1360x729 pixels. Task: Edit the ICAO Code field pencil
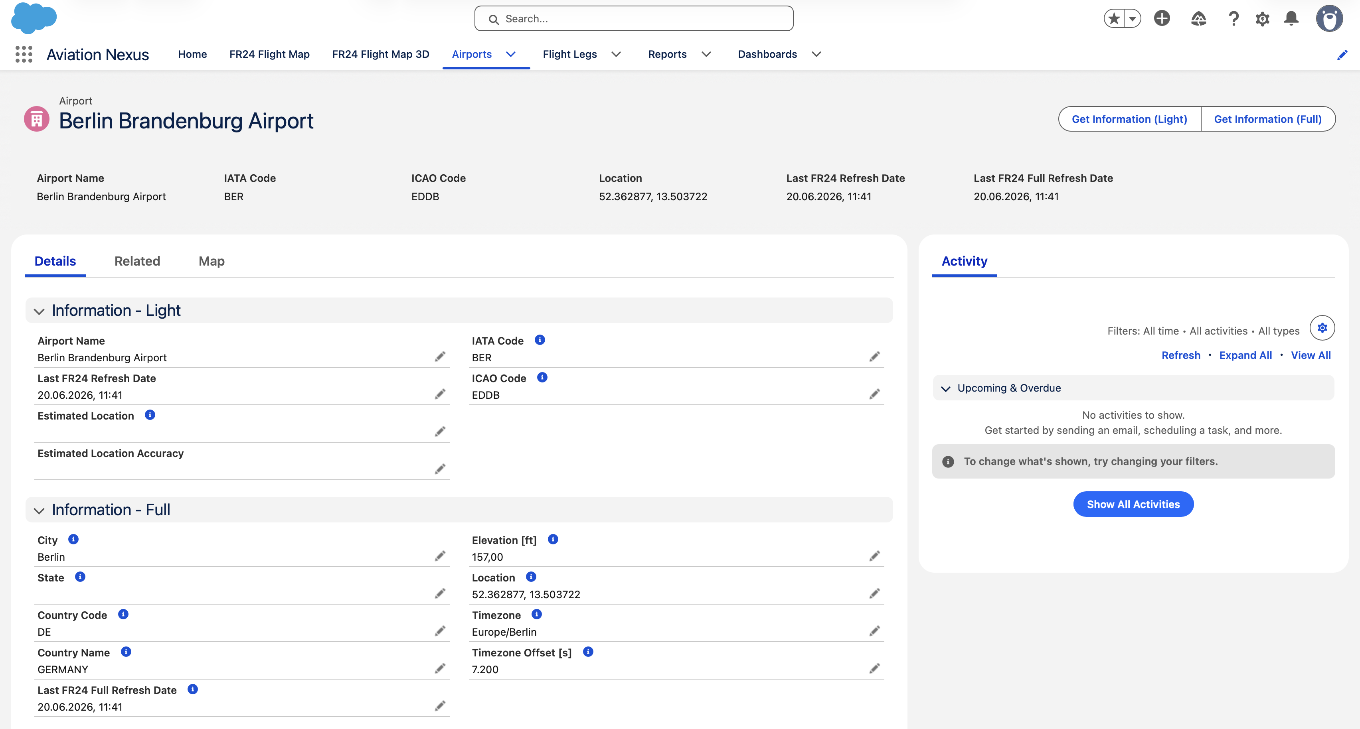874,394
